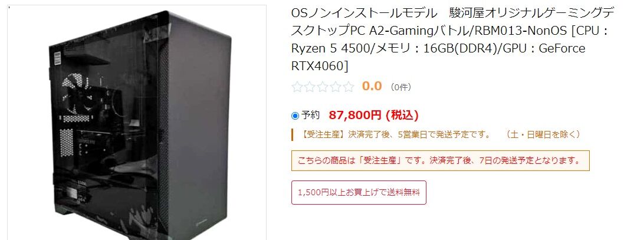The height and width of the screenshot is (240, 637).
Task: Click the 1,500円以上お買上げで送料無料 button
Action: point(359,192)
